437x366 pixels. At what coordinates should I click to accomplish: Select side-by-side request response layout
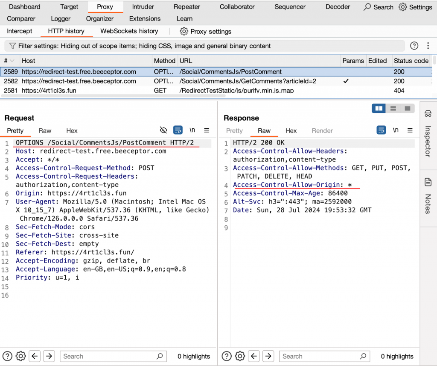pos(378,108)
